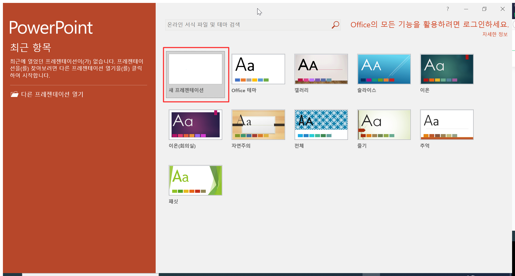
Task: Click the 이온(회의실) label text
Action: [182, 146]
